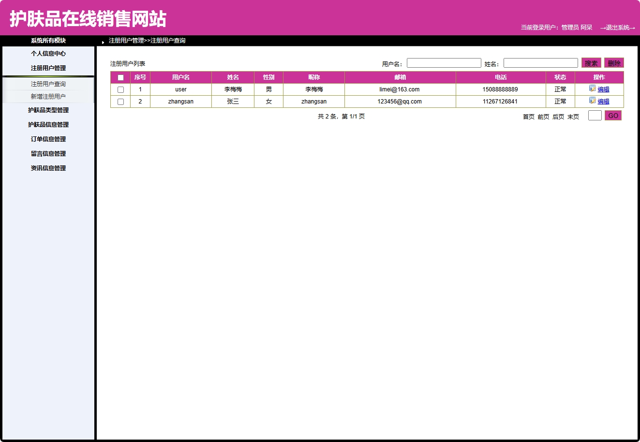
Task: Open 护肤品类型管理 module
Action: [48, 110]
